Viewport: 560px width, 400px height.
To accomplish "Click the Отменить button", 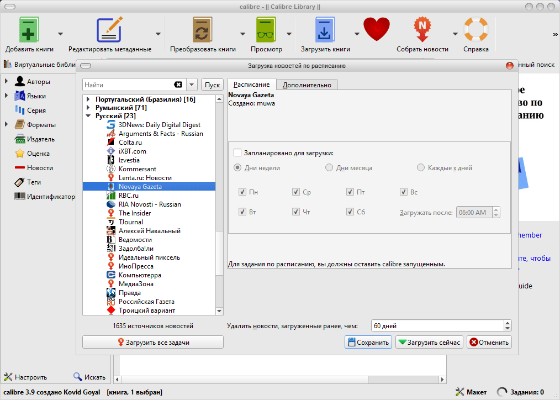I will [489, 342].
